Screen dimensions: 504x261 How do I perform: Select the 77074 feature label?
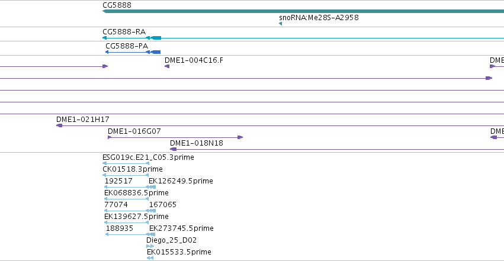tap(115, 205)
